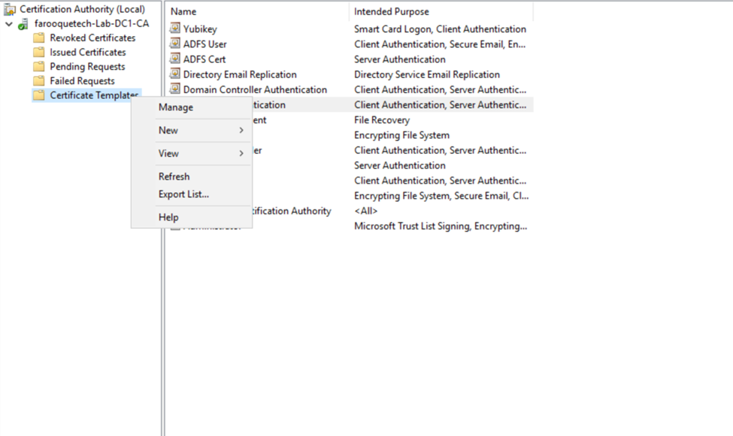Click the 'Encrypting File System' purpose cell
Image resolution: width=733 pixels, height=436 pixels.
[401, 135]
